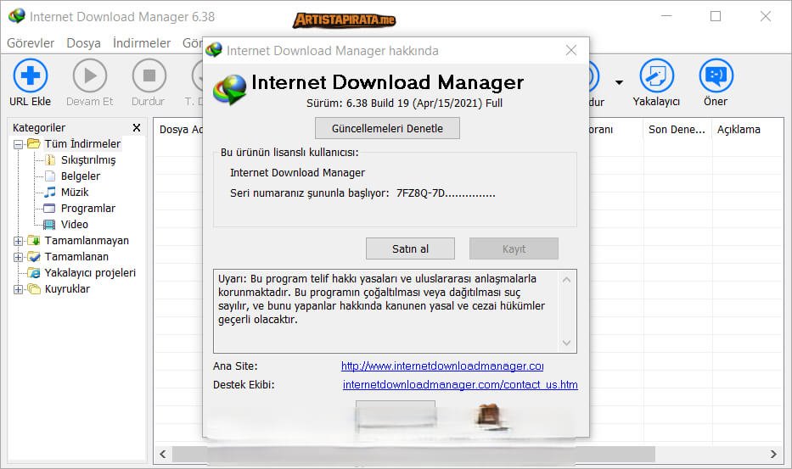
Task: Click the Sıkıştırılmış archive icon
Action: pos(49,160)
